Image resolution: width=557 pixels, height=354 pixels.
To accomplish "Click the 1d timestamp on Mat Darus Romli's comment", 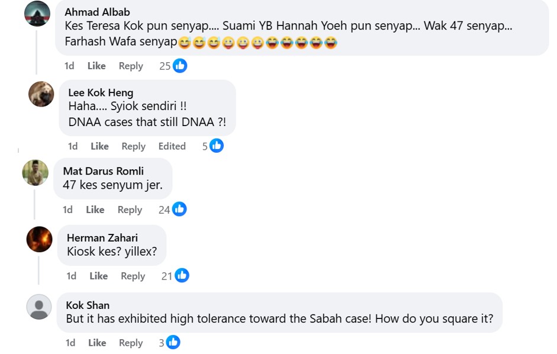I will pyautogui.click(x=67, y=210).
